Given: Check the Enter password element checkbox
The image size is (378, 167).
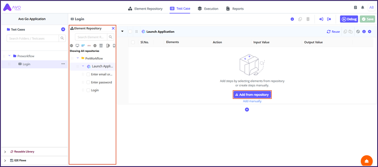Looking at the screenshot, I should click(88, 82).
